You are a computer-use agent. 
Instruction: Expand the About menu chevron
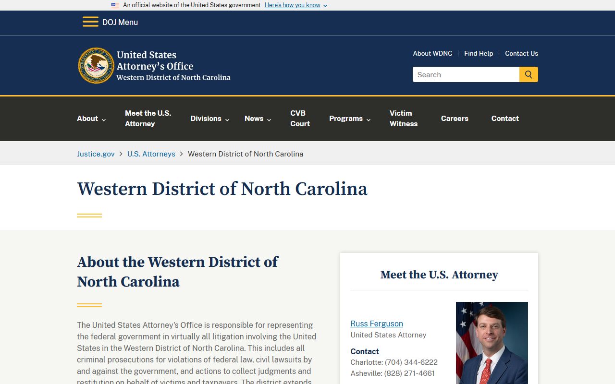pyautogui.click(x=103, y=120)
